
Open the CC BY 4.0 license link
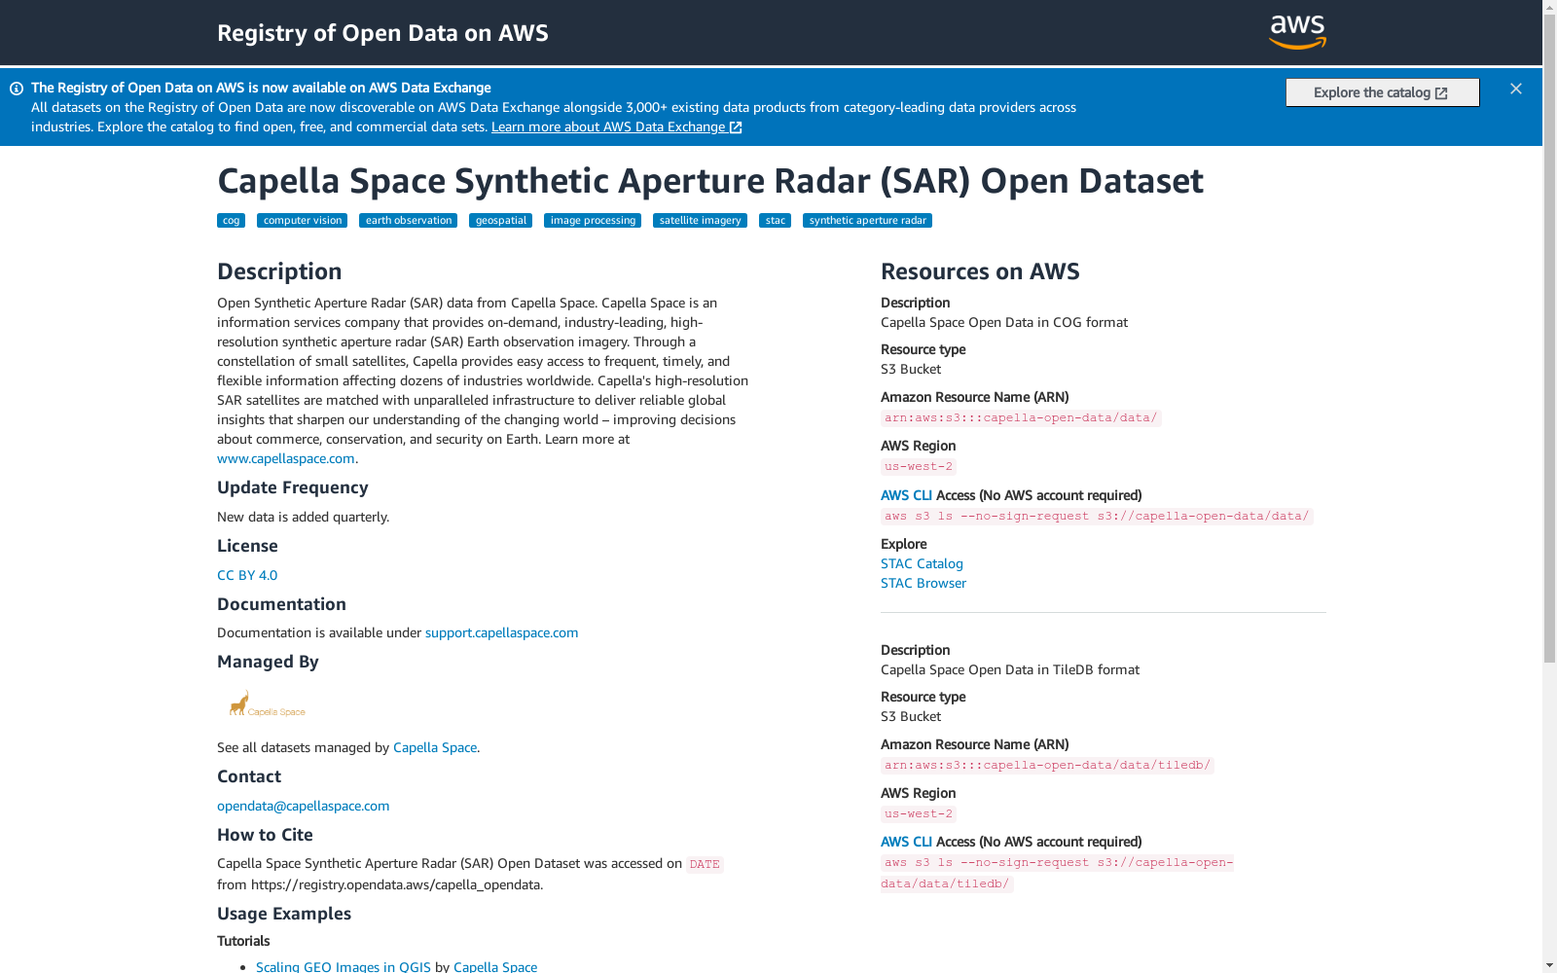(247, 576)
